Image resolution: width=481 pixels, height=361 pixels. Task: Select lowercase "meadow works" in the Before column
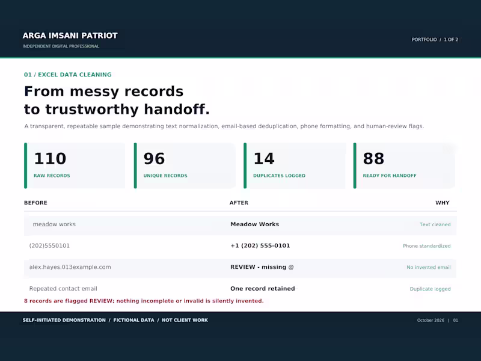point(54,224)
